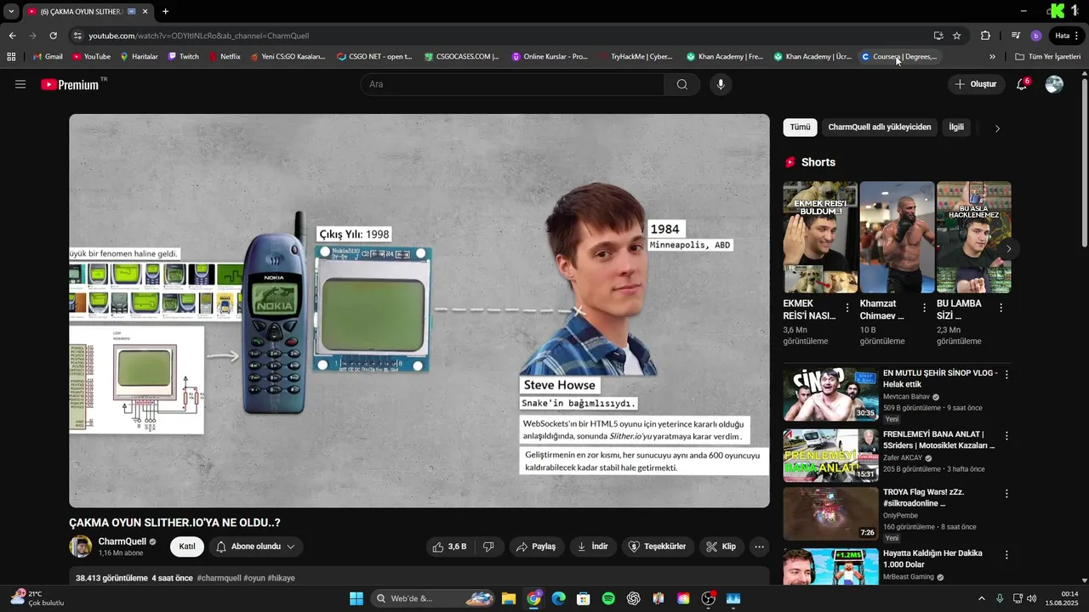Open options for Hayatta Kaldığın Her Dakika video
The height and width of the screenshot is (612, 1089).
tap(1006, 554)
